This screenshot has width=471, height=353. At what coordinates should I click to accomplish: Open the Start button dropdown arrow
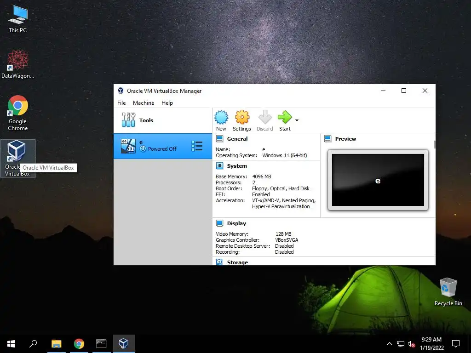(x=297, y=120)
